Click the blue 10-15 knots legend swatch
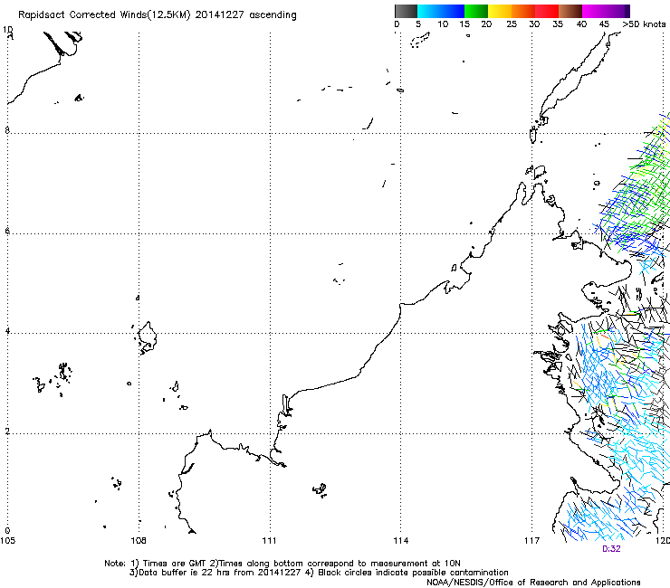The height and width of the screenshot is (588, 670). coord(453,11)
